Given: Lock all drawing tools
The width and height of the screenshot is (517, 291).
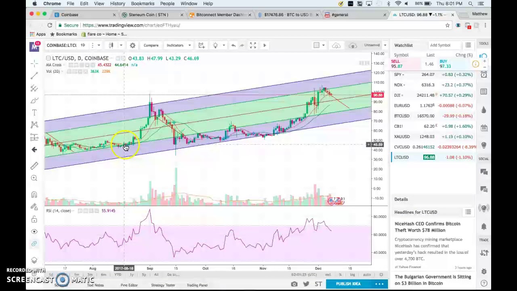Looking at the screenshot, I should coord(34,219).
